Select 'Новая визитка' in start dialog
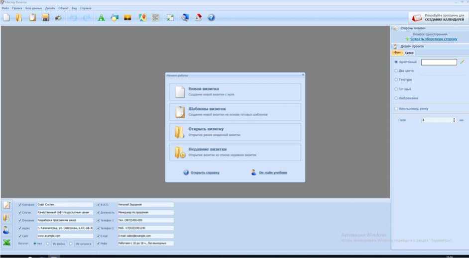Image resolution: width=469 pixels, height=258 pixels. point(235,91)
